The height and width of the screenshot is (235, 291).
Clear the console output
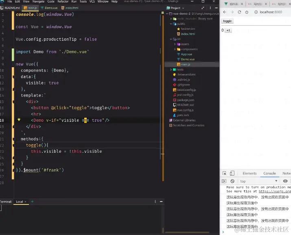point(232,181)
